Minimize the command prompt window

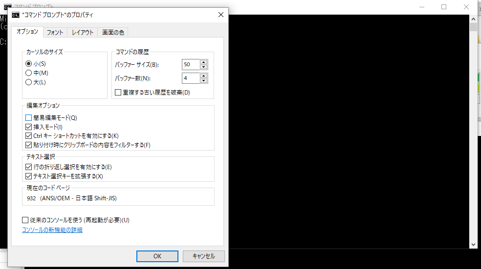(x=422, y=7)
